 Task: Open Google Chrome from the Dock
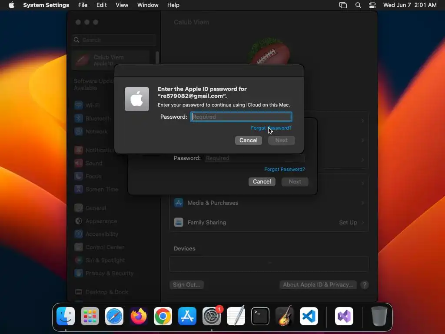click(163, 316)
